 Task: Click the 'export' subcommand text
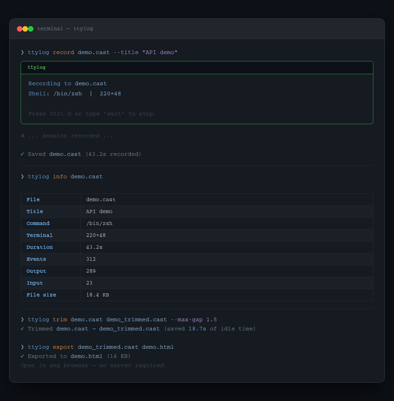pyautogui.click(x=63, y=347)
